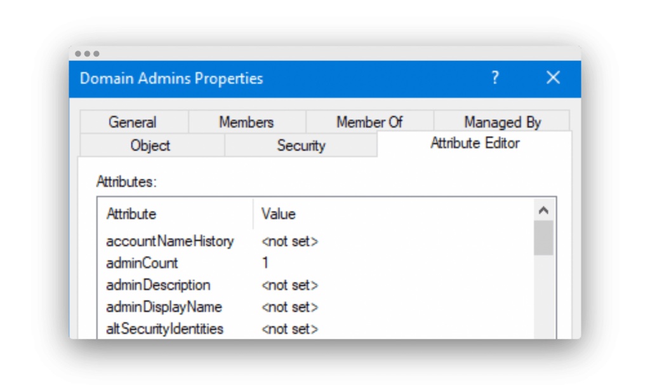Click the scroll up arrow in attributes list
This screenshot has width=650, height=385.
543,210
